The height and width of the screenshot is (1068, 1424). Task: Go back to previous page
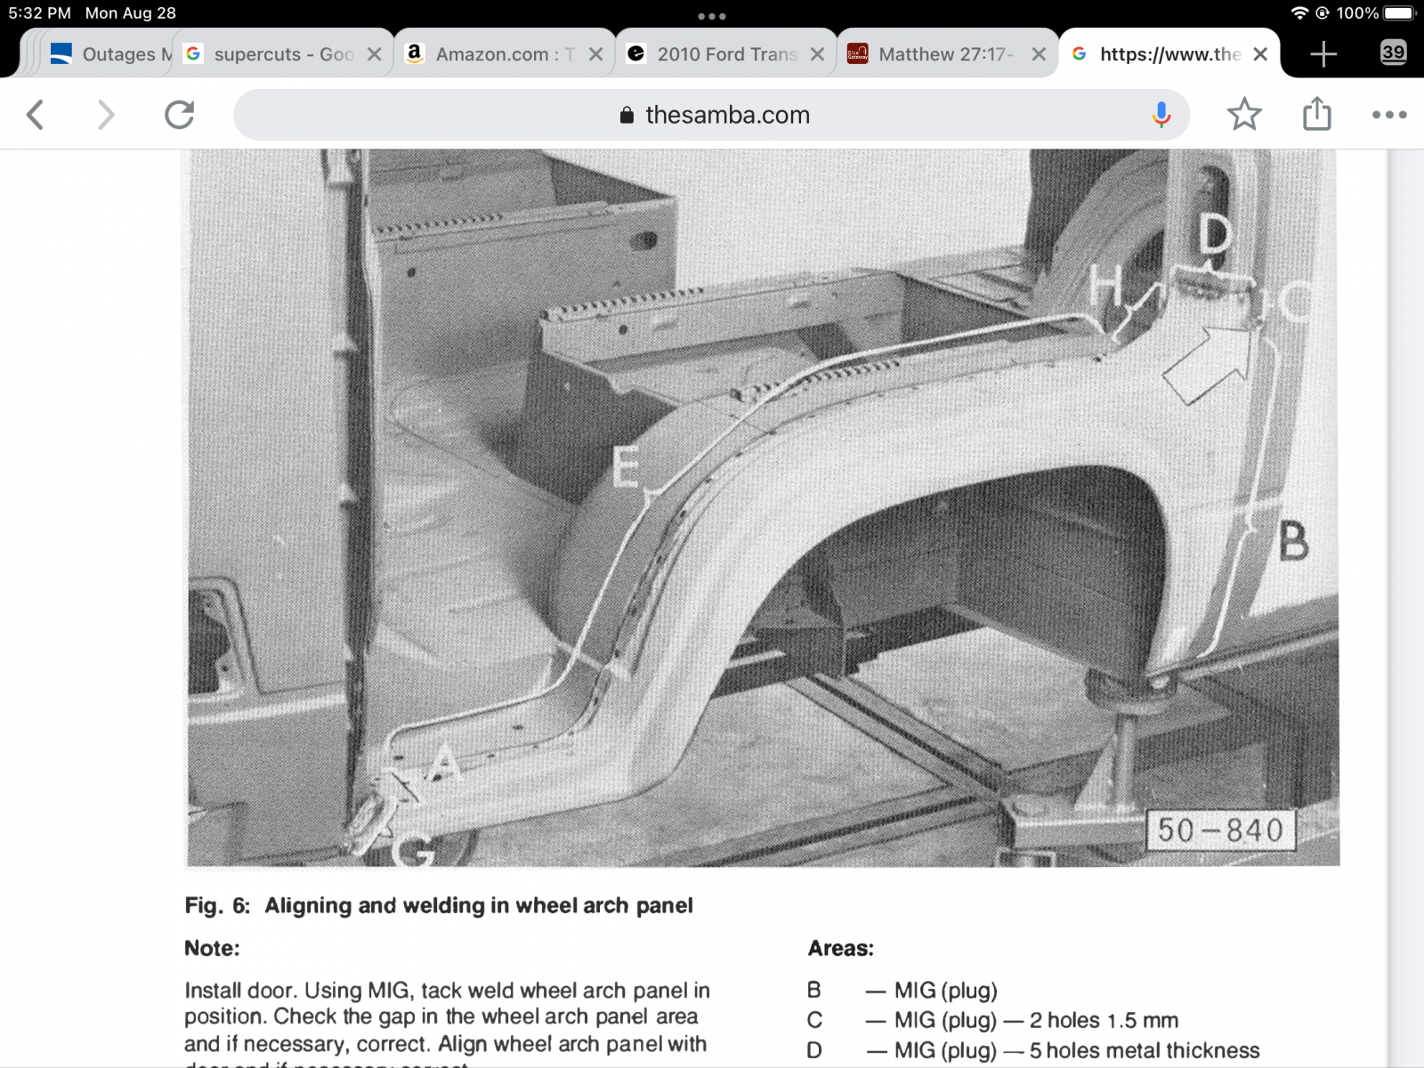click(36, 115)
